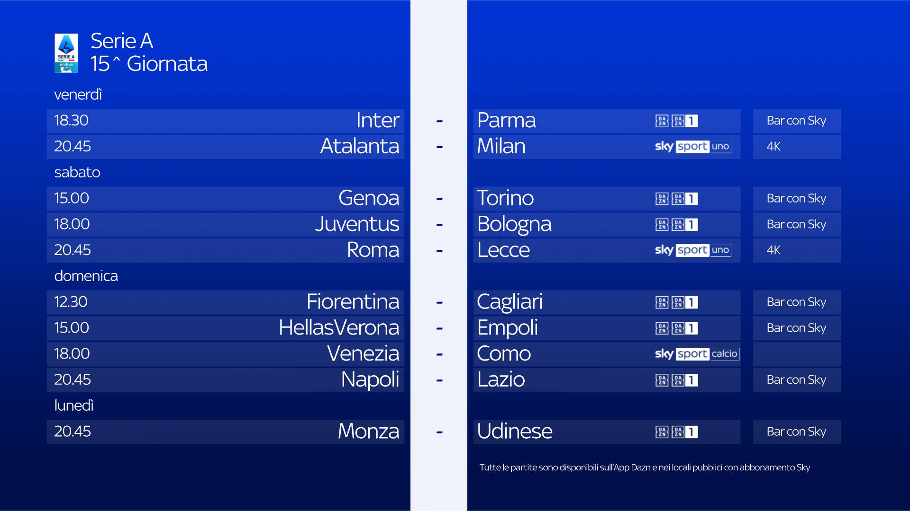Click the Sky Sport Calcio logo next to Como

[x=697, y=354]
